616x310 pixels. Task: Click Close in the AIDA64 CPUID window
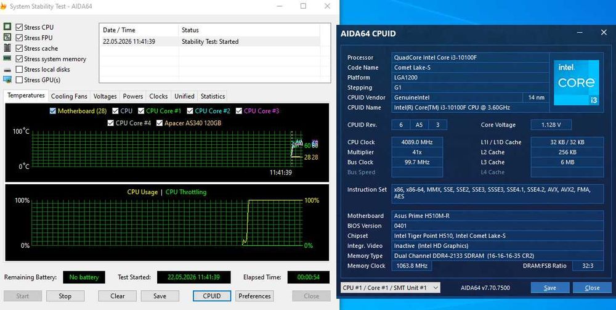592,288
